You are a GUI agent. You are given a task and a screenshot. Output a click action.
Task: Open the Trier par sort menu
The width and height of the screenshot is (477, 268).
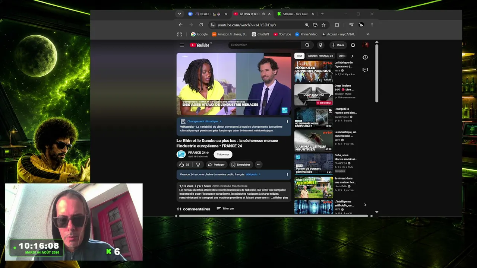pyautogui.click(x=225, y=209)
